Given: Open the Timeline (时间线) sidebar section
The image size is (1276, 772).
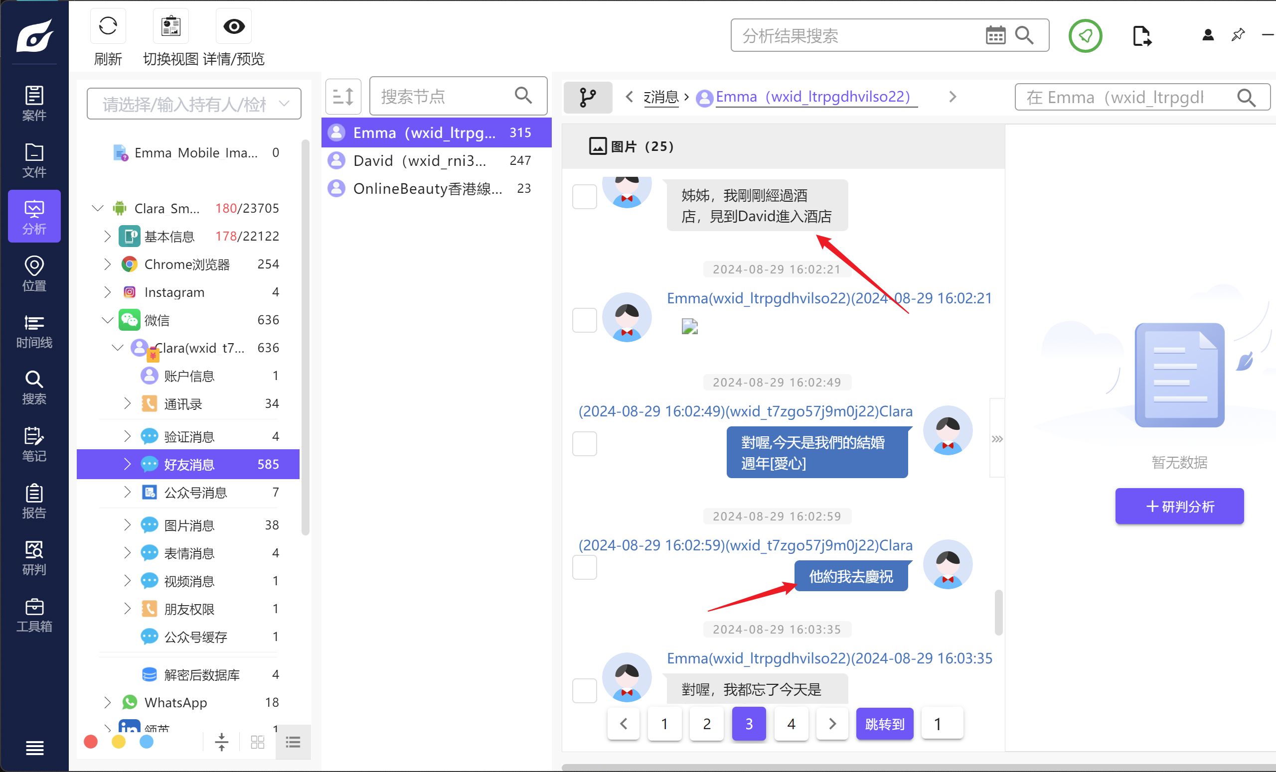Looking at the screenshot, I should [34, 331].
